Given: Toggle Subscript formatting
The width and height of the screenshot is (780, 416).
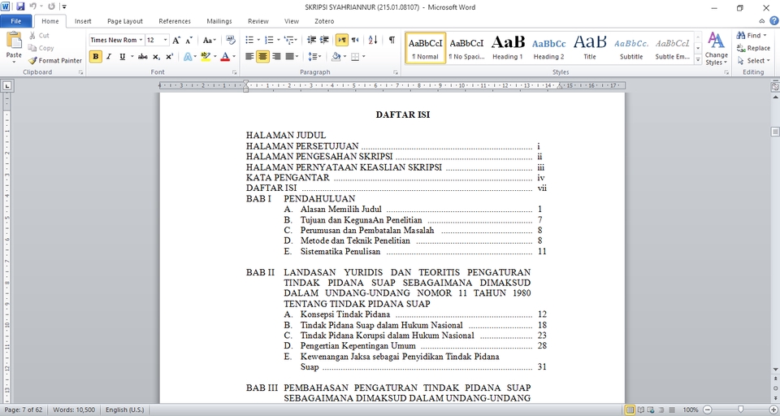Looking at the screenshot, I should coord(156,57).
